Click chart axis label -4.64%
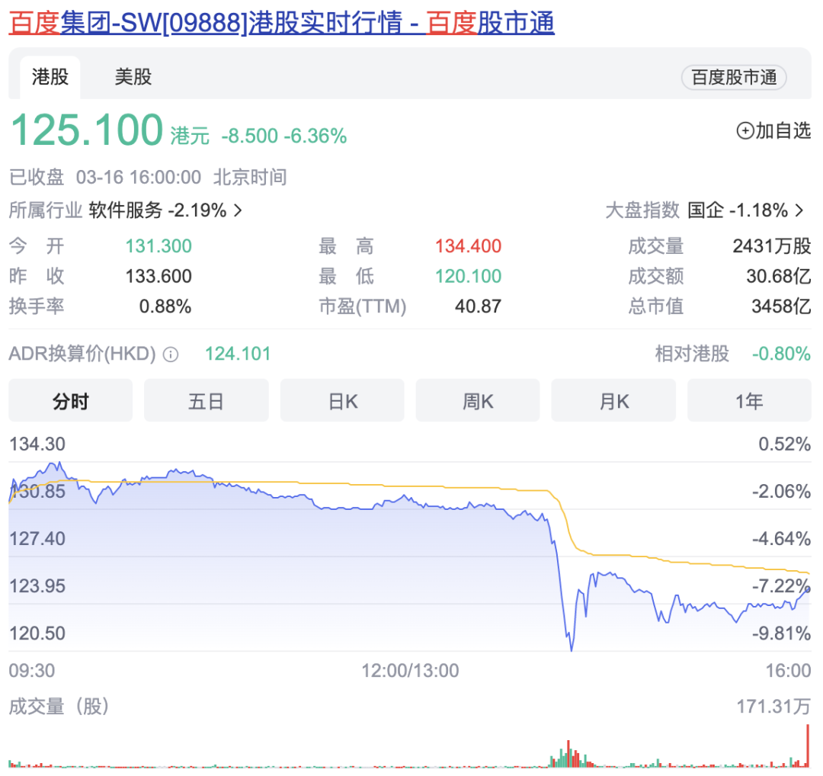 [782, 539]
